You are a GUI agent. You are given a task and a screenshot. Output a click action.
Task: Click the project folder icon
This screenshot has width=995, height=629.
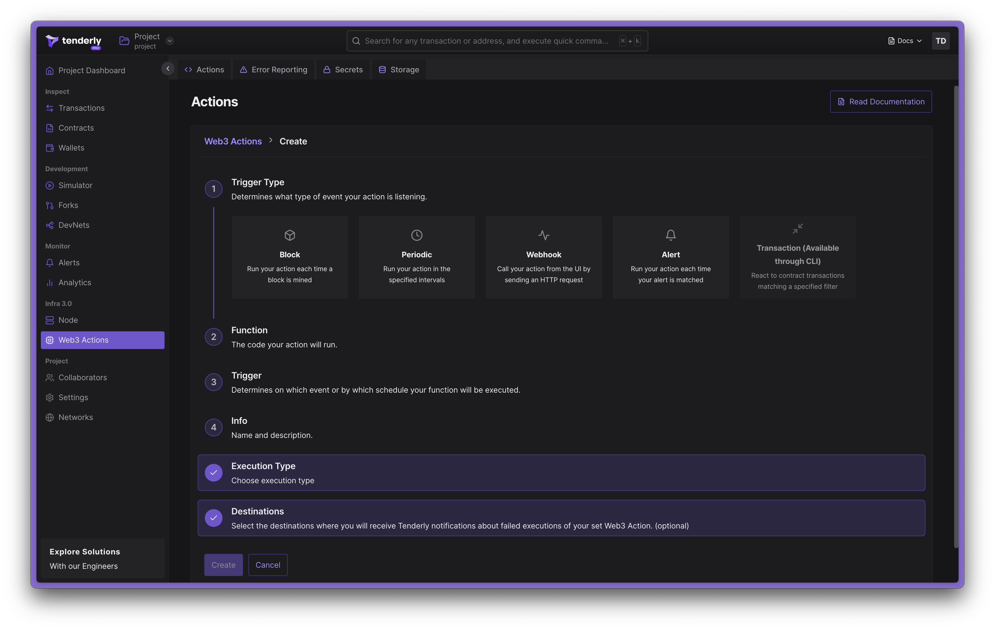(124, 41)
